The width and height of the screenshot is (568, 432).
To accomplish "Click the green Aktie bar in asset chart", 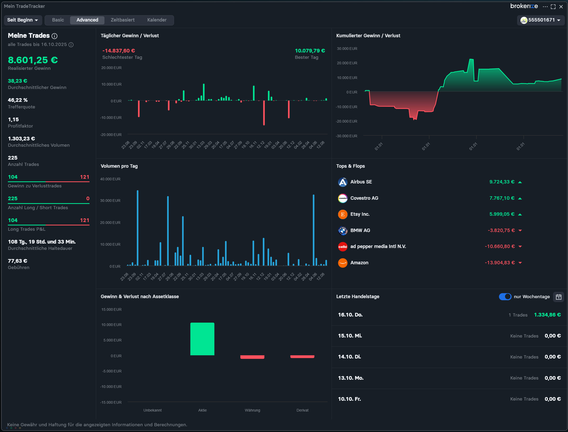I will pyautogui.click(x=202, y=339).
